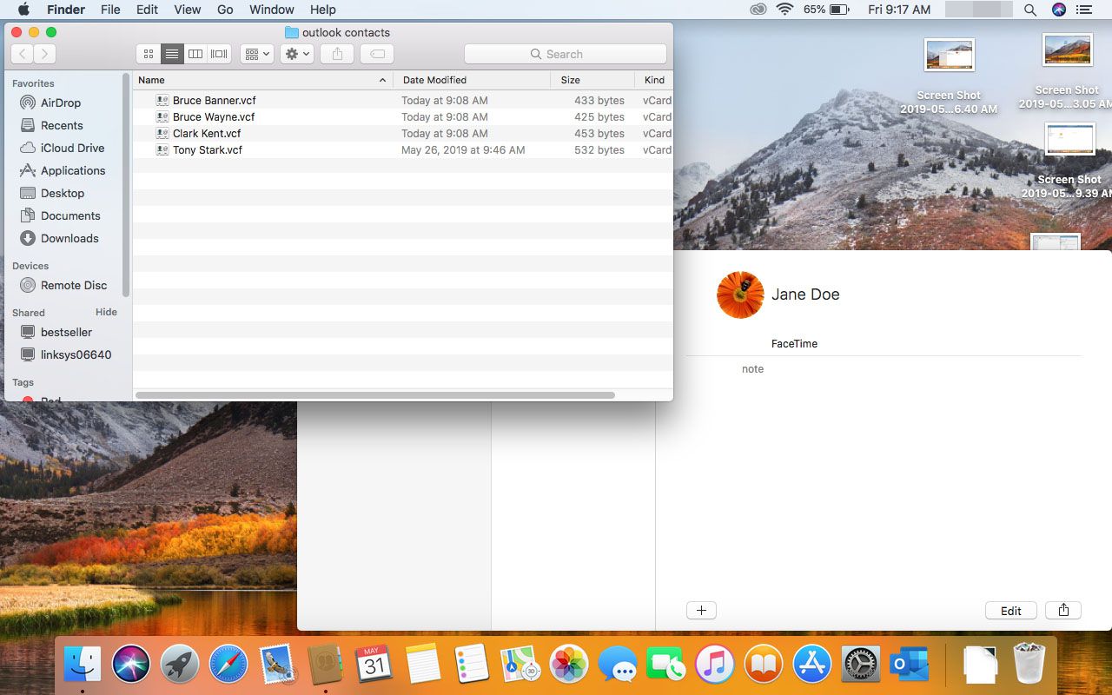Sort by Date Modified column
Image resolution: width=1112 pixels, height=695 pixels.
(472, 80)
